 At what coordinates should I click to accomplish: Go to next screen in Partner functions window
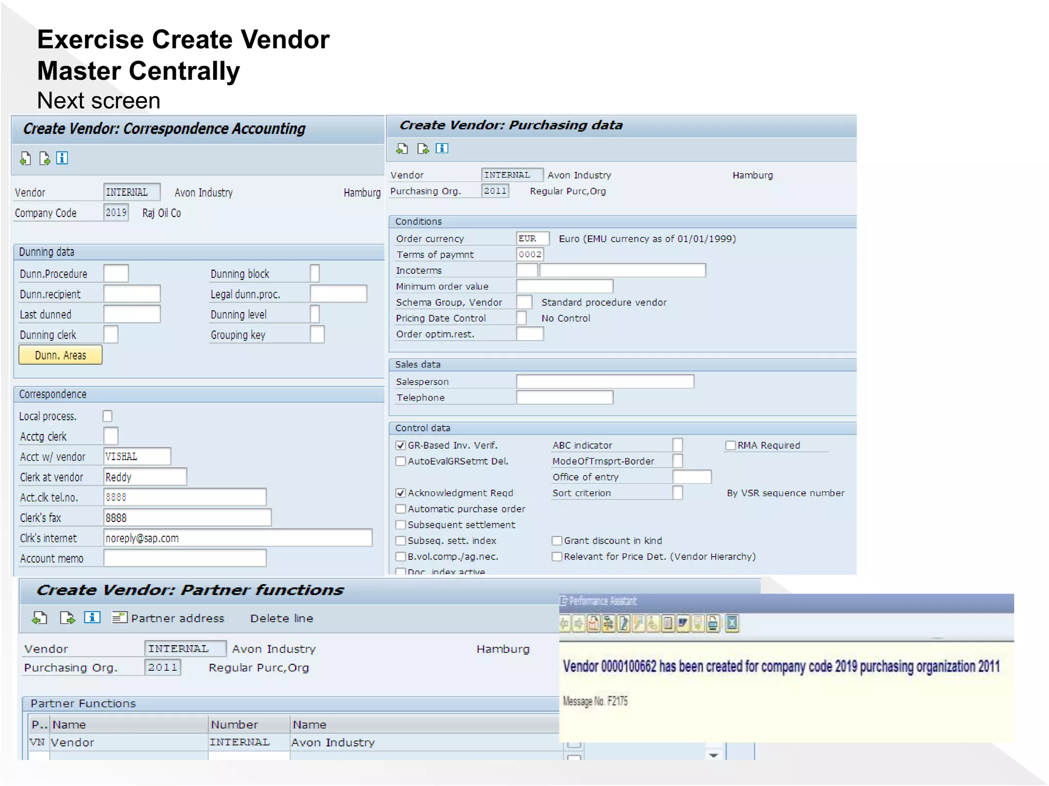(x=67, y=618)
